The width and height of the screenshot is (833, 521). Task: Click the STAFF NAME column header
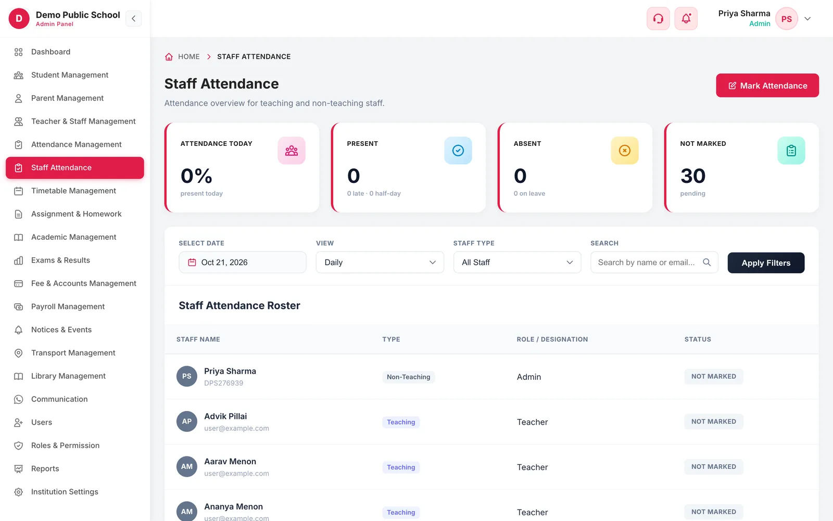pyautogui.click(x=198, y=340)
